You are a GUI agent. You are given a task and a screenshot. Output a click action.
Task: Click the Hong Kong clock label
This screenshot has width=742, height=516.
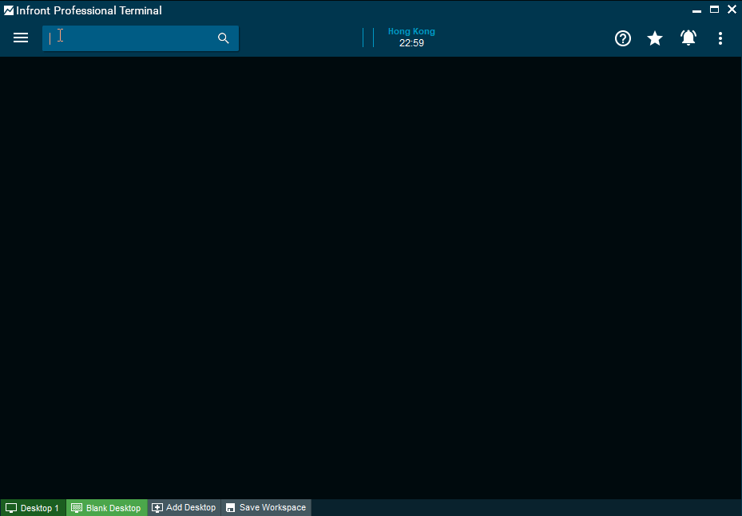(411, 32)
